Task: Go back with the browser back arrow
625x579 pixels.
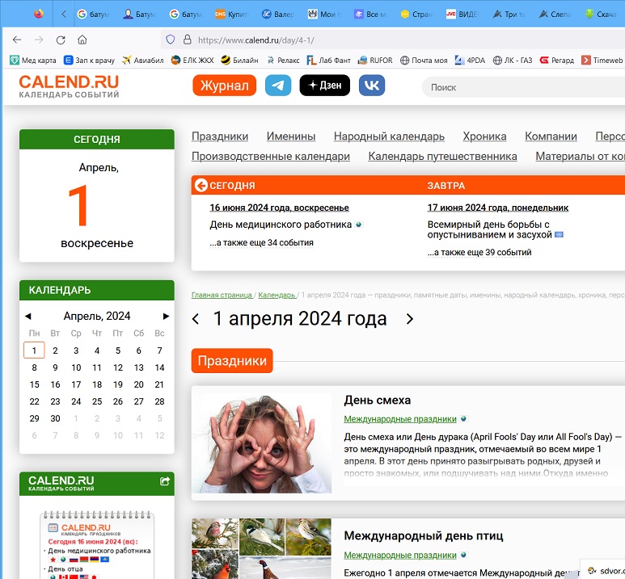Action: [17, 40]
